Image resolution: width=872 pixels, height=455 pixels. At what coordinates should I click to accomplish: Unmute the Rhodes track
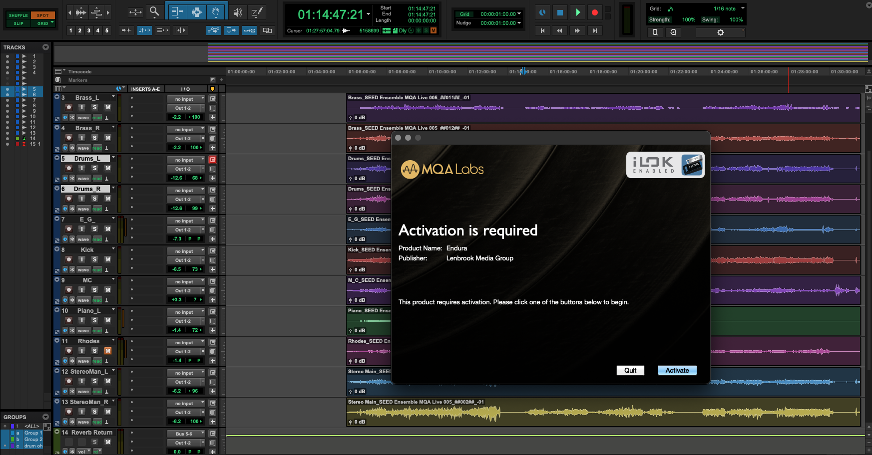tap(108, 351)
